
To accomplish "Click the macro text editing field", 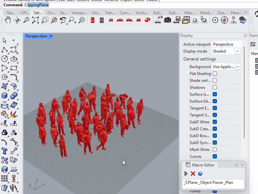I will pyautogui.click(x=213, y=184).
